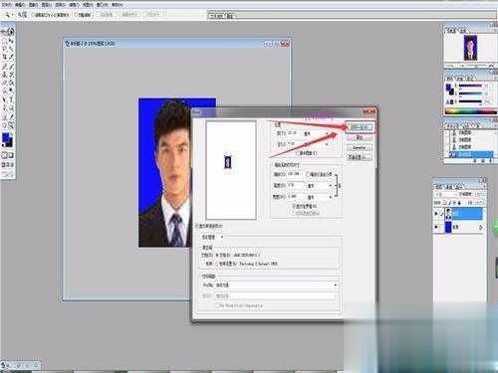This screenshot has height=373, width=498.
Task: Click Done button in Print dialog
Action: tap(360, 147)
